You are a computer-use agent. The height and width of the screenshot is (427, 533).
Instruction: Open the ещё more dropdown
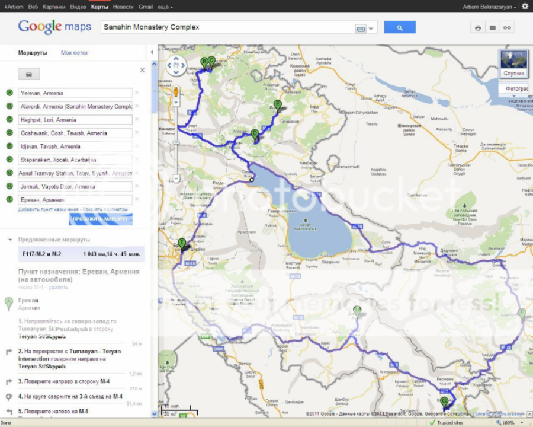pos(165,7)
